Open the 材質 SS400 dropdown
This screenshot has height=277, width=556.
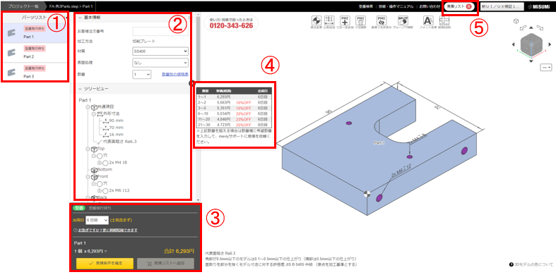160,51
